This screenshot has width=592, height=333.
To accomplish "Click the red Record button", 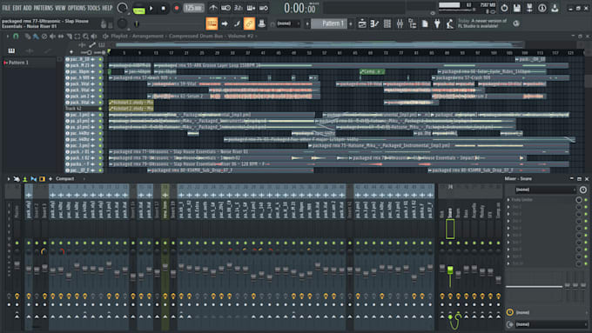I will (x=177, y=8).
